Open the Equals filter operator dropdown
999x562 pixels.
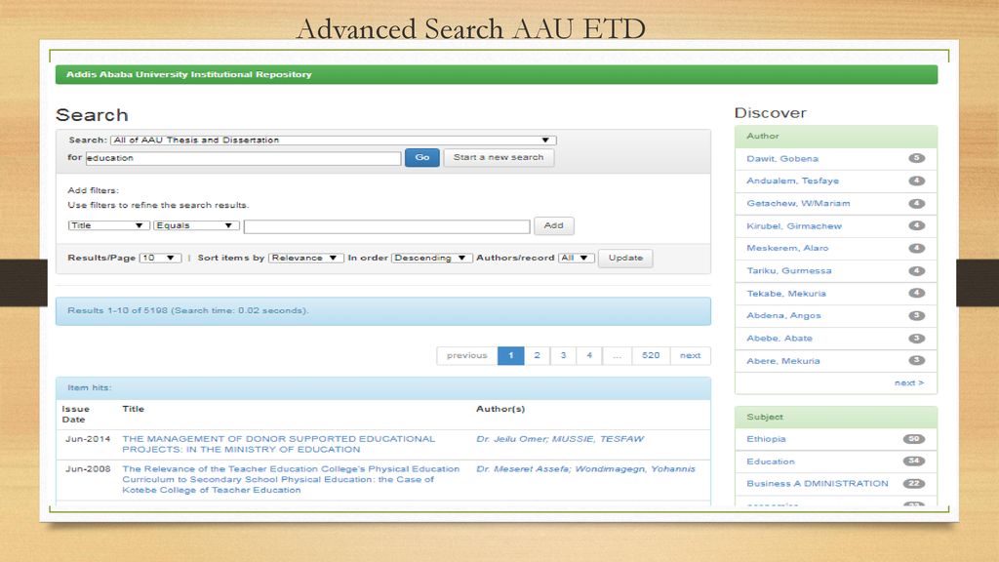point(196,225)
